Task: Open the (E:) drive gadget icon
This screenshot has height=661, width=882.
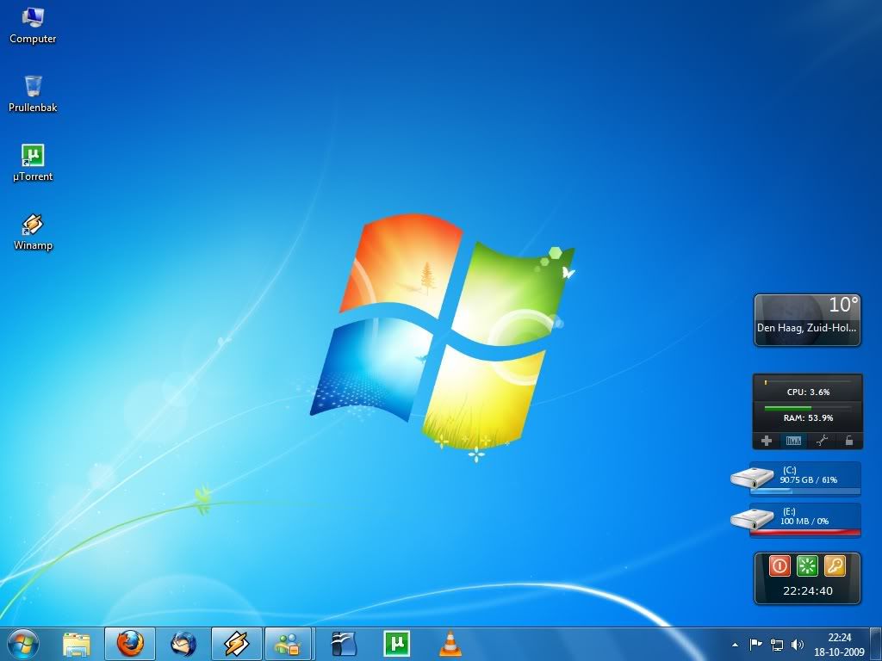Action: [x=753, y=520]
